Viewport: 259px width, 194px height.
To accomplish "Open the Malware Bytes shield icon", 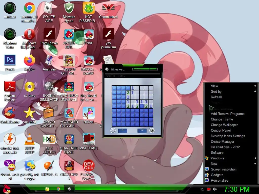I will (69, 8).
